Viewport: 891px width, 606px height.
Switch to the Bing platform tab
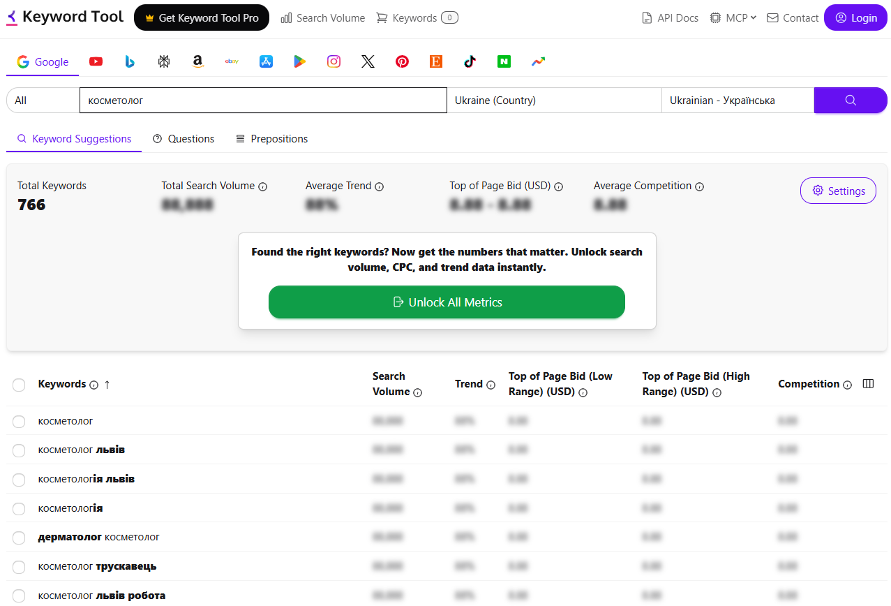point(130,61)
